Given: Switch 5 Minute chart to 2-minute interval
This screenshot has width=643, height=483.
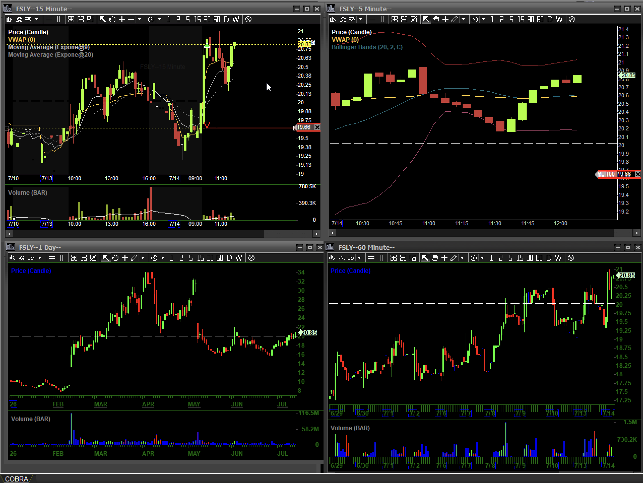Looking at the screenshot, I should [502, 19].
